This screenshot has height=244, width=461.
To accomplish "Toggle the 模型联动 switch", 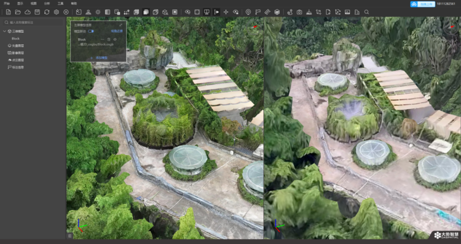I will (x=91, y=31).
